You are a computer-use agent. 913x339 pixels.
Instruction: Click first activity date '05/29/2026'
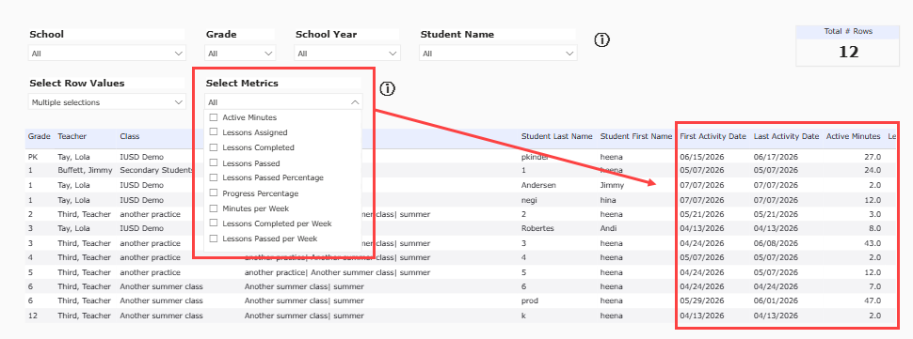(x=702, y=300)
